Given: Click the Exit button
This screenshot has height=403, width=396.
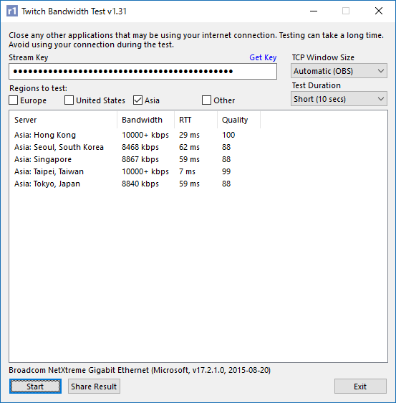Looking at the screenshot, I should (x=360, y=386).
